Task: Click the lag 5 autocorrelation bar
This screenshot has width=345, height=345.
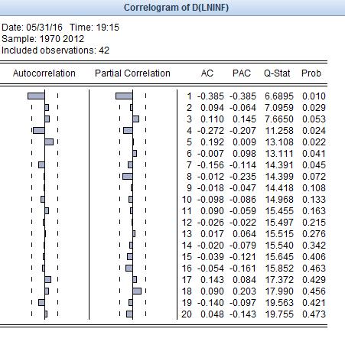Action: (49, 142)
